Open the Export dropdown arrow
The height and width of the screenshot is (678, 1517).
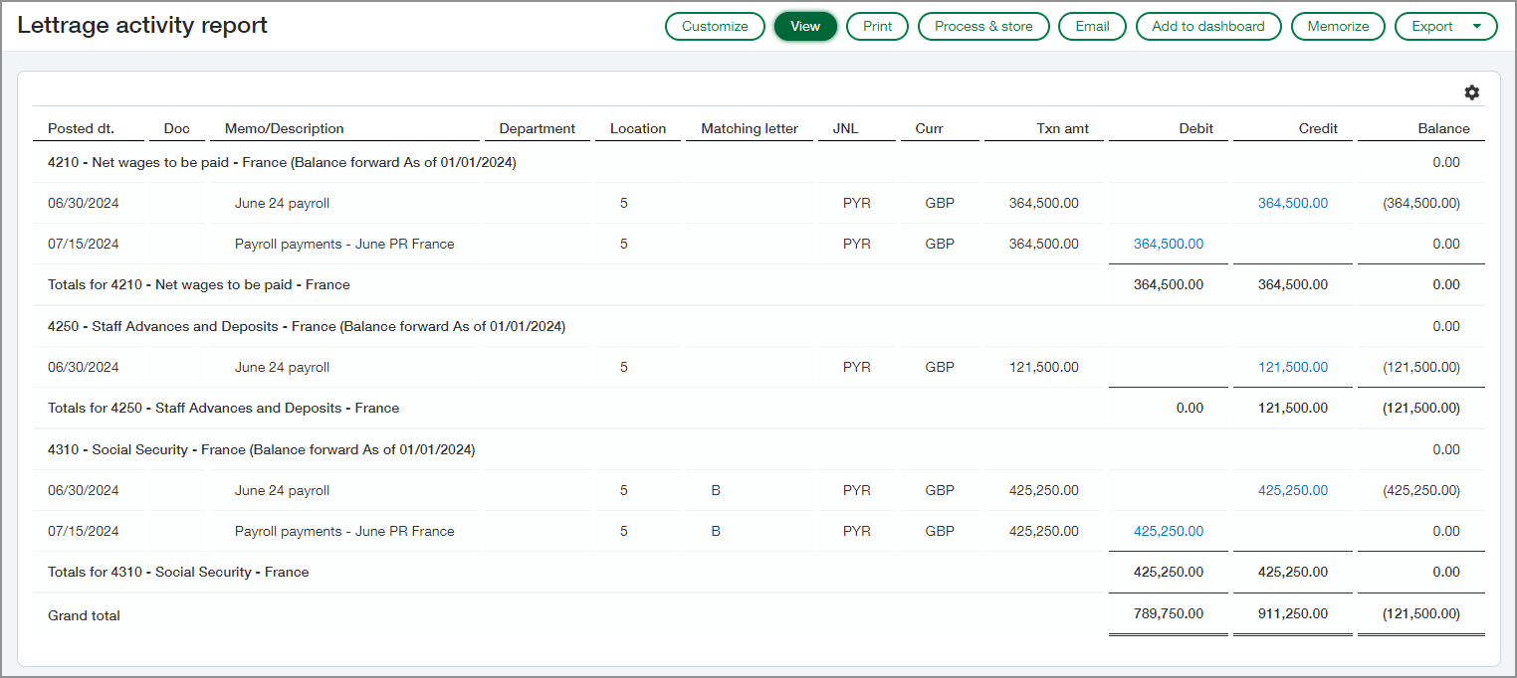tap(1478, 26)
